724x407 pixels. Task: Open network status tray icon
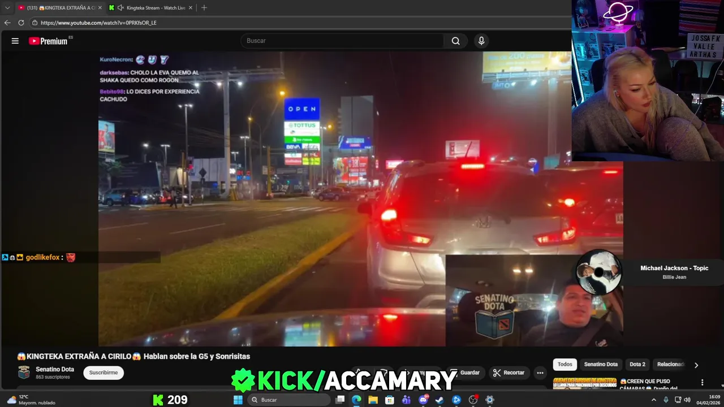pyautogui.click(x=678, y=400)
